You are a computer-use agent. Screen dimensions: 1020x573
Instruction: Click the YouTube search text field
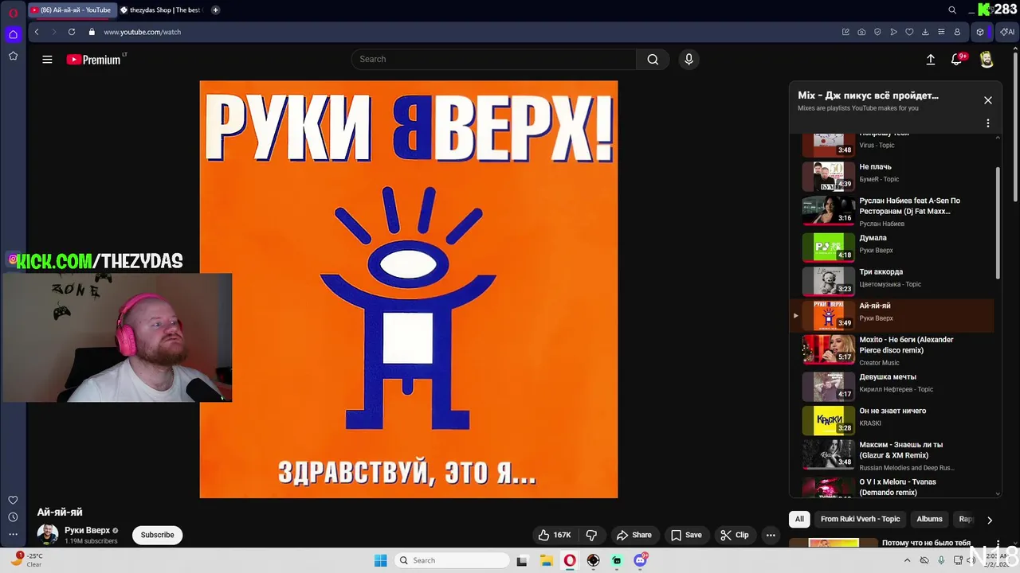494,60
